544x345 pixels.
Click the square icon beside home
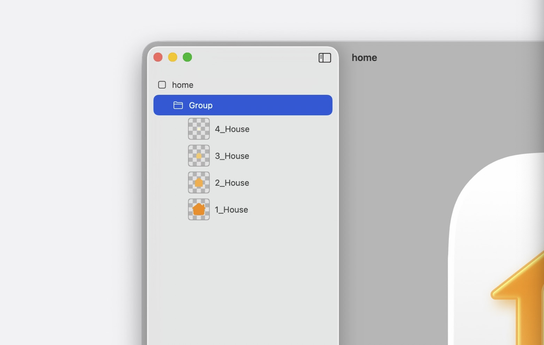[162, 85]
